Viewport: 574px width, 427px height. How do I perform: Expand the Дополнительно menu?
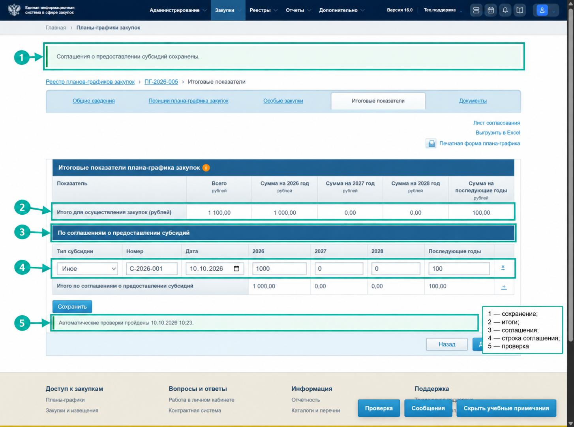pyautogui.click(x=341, y=10)
